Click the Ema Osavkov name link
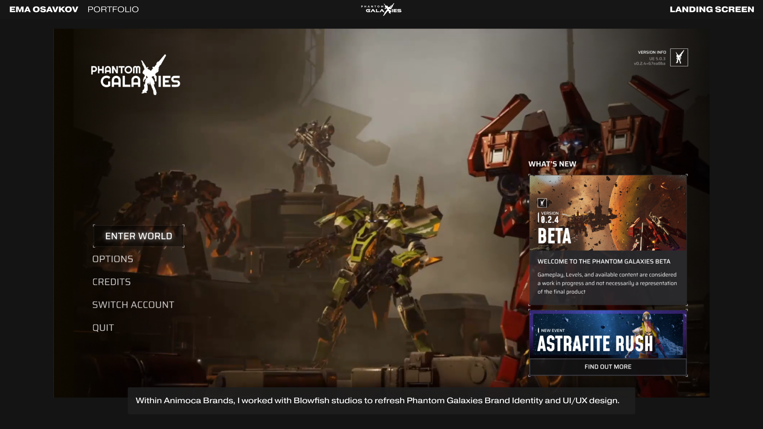The height and width of the screenshot is (429, 763). 44,10
